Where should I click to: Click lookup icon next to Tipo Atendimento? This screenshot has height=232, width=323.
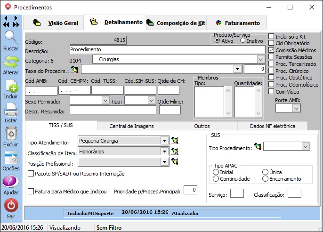point(175,140)
